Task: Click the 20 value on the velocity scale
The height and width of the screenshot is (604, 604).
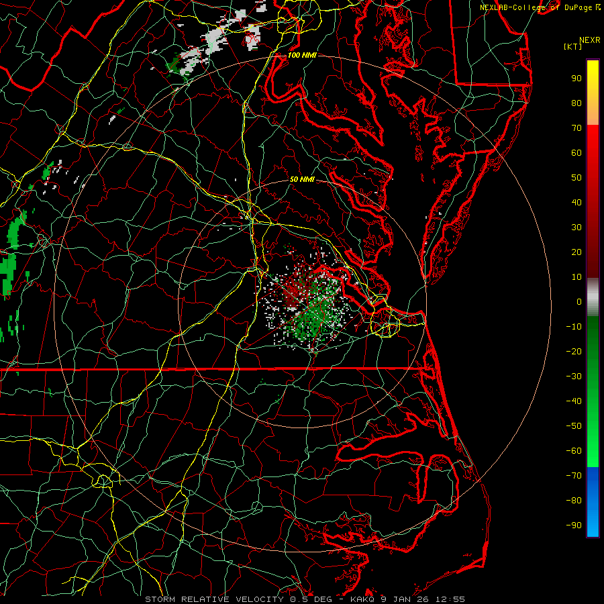Action: point(576,252)
